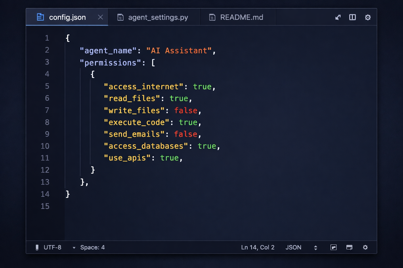Click the "write_files" key
The image size is (403, 268).
point(134,110)
